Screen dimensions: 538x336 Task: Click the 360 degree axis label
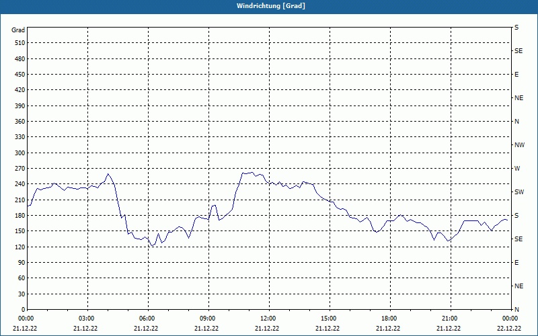tap(20, 122)
